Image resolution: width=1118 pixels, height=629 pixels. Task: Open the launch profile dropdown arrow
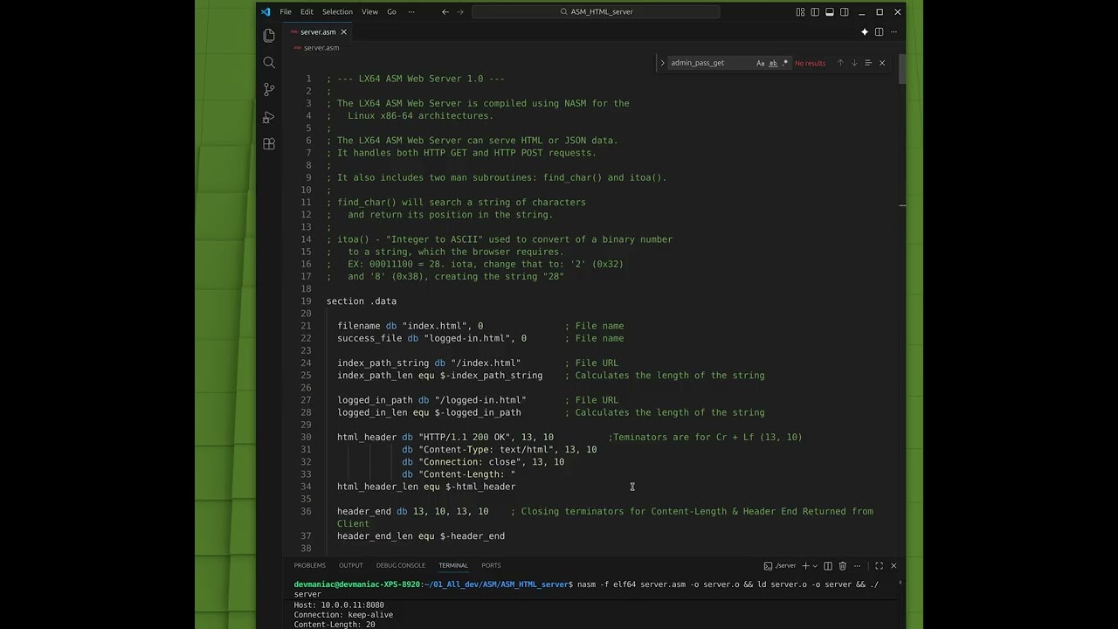(816, 566)
